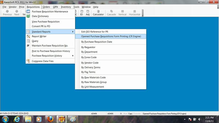Screen dimensions: 219x123
Task: Open Windows Media Player taskbar icon
Action: click(39, 119)
